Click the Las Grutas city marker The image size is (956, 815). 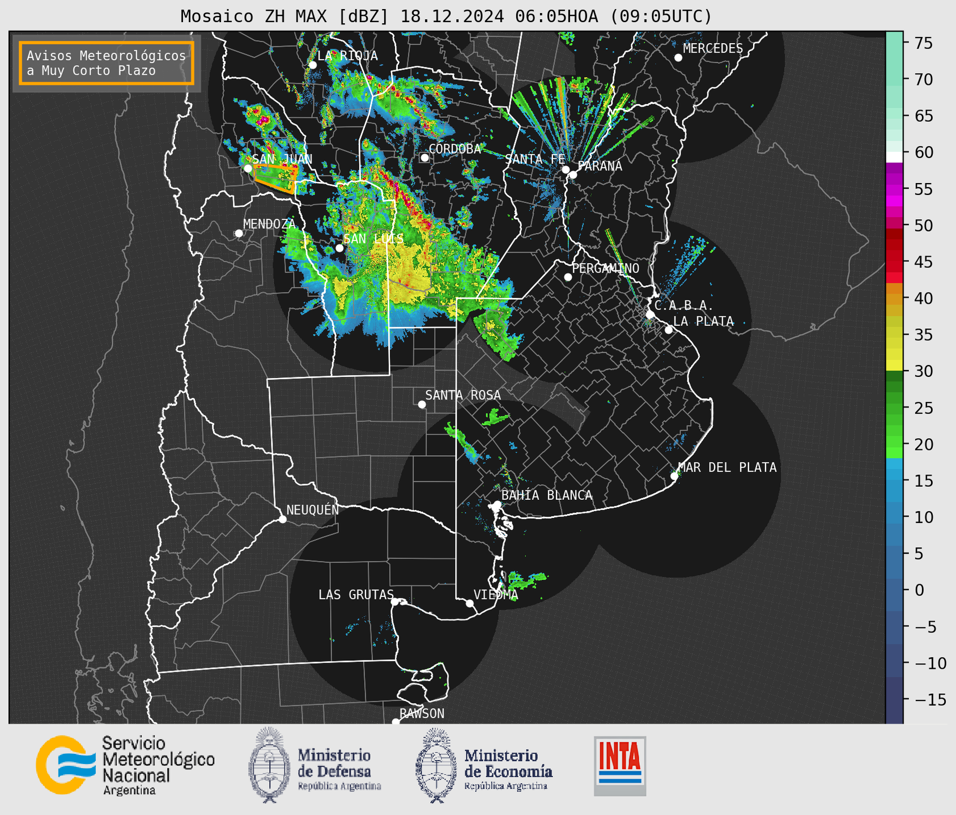(x=395, y=601)
